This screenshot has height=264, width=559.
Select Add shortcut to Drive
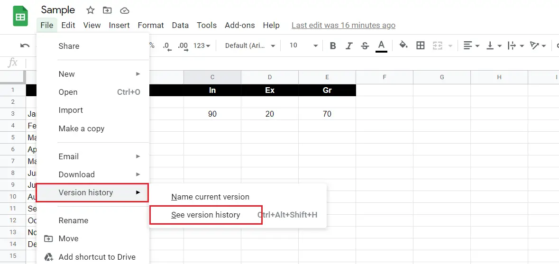92,256
